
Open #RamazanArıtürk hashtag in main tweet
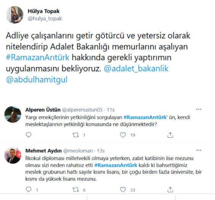[38, 57]
